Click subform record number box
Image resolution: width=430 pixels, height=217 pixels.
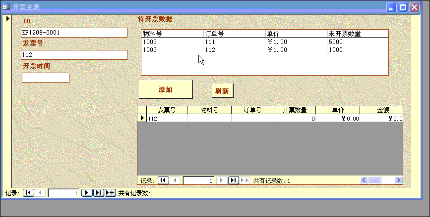pyautogui.click(x=198, y=180)
